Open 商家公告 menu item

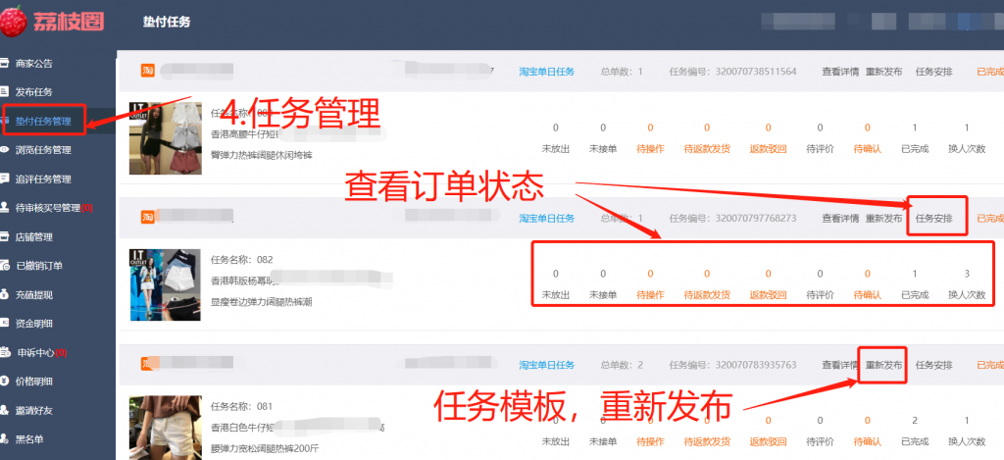tap(34, 64)
